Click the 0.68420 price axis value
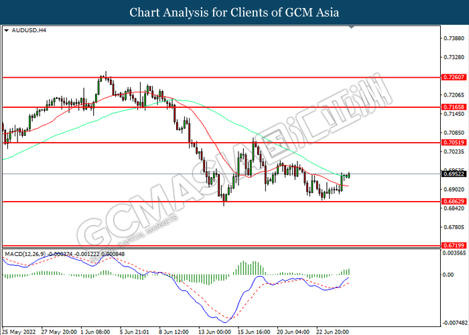Image resolution: width=469 pixels, height=335 pixels. [454, 208]
